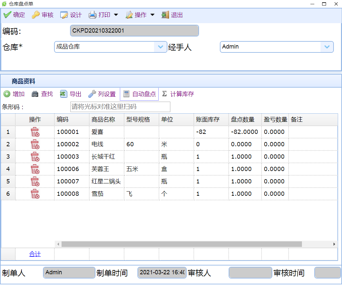The image size is (342, 286).
Task: Delete row 1 爱喜 using trash icon
Action: coord(35,132)
